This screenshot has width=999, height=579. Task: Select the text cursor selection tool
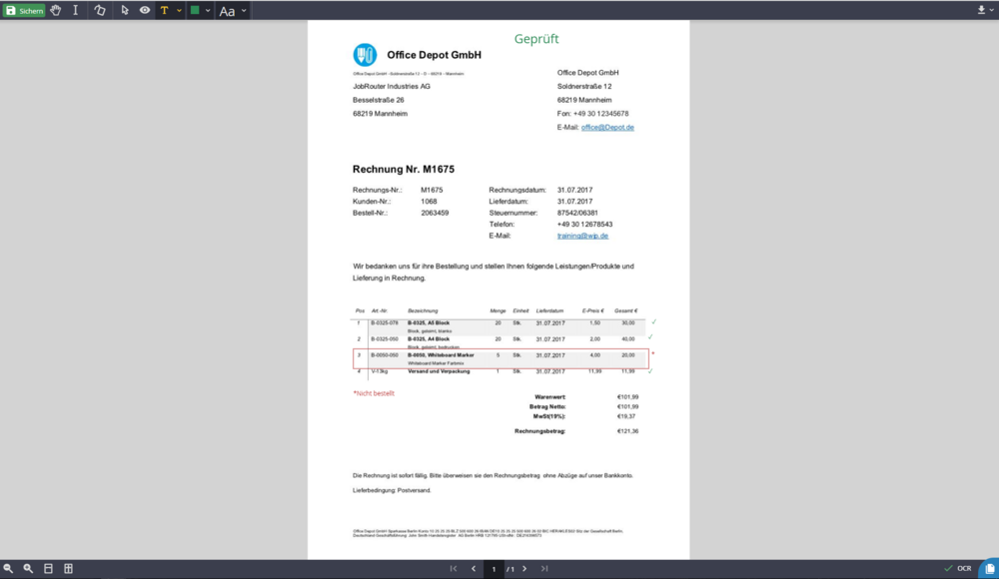(x=75, y=10)
